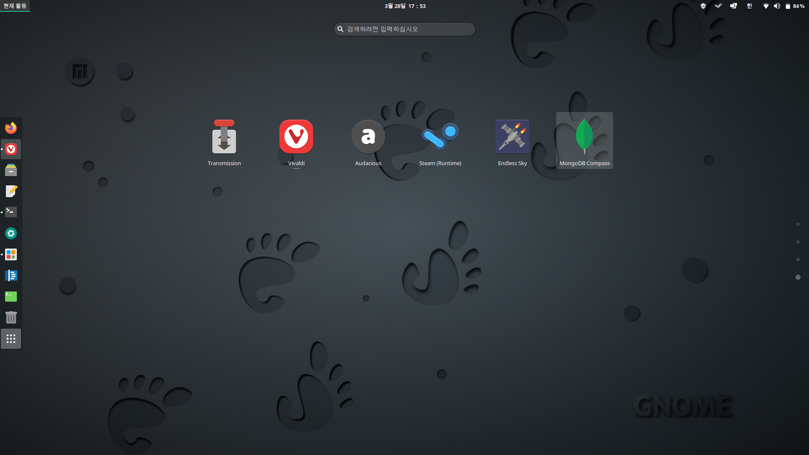Open the Korean input method menu
The height and width of the screenshot is (455, 809).
(749, 6)
